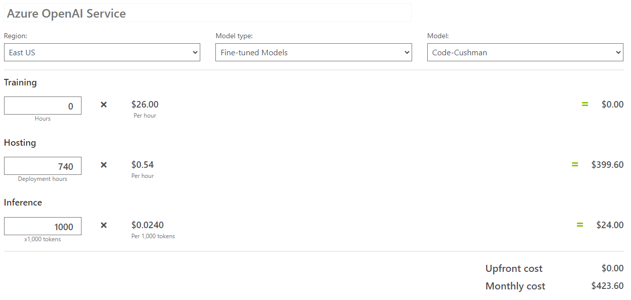The height and width of the screenshot is (300, 631).
Task: Click the Model type: label
Action: point(234,36)
